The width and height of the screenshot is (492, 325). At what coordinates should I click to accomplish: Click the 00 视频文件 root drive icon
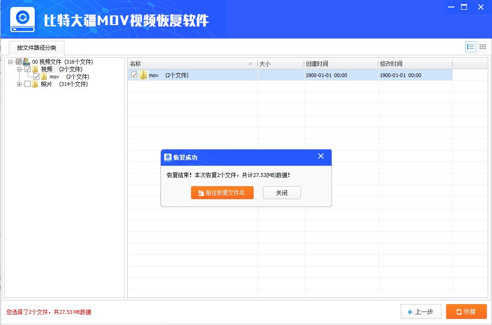[x=27, y=62]
